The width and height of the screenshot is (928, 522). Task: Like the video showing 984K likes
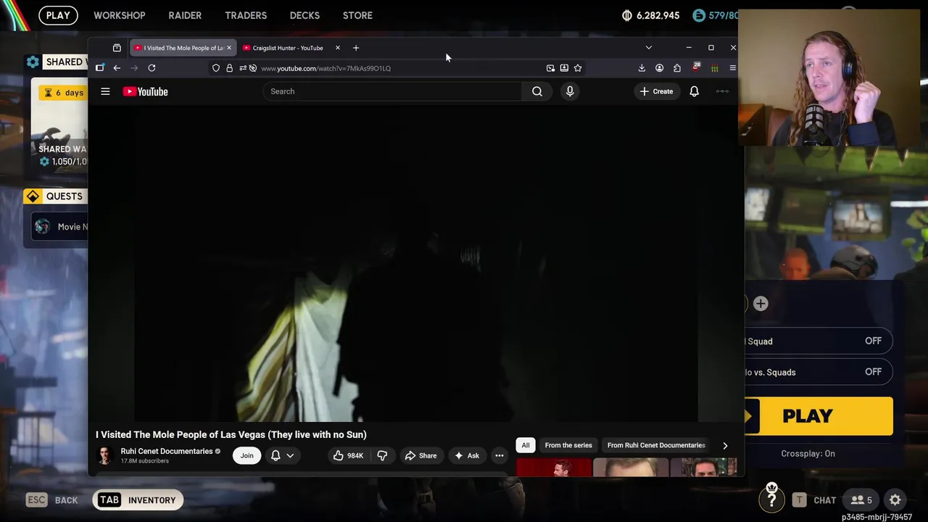pos(347,455)
